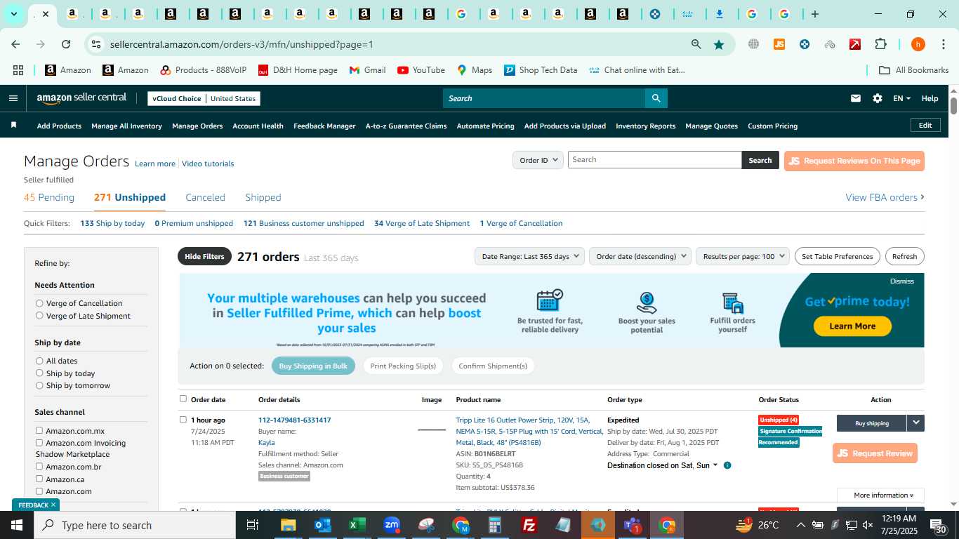Go back using the browser back arrow
Screen dimensions: 959x539
click(x=15, y=44)
